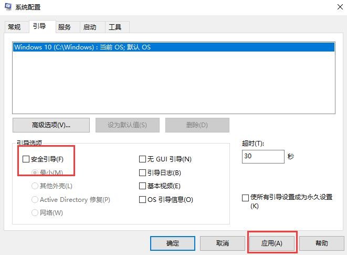Image resolution: width=347 pixels, height=255 pixels.
Task: Switch to the 常规 tab
Action: point(14,27)
